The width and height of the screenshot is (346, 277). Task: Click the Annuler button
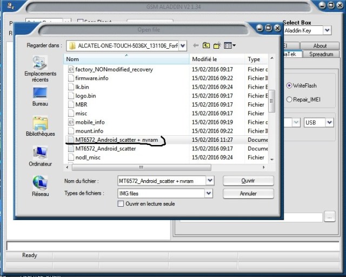[248, 193]
